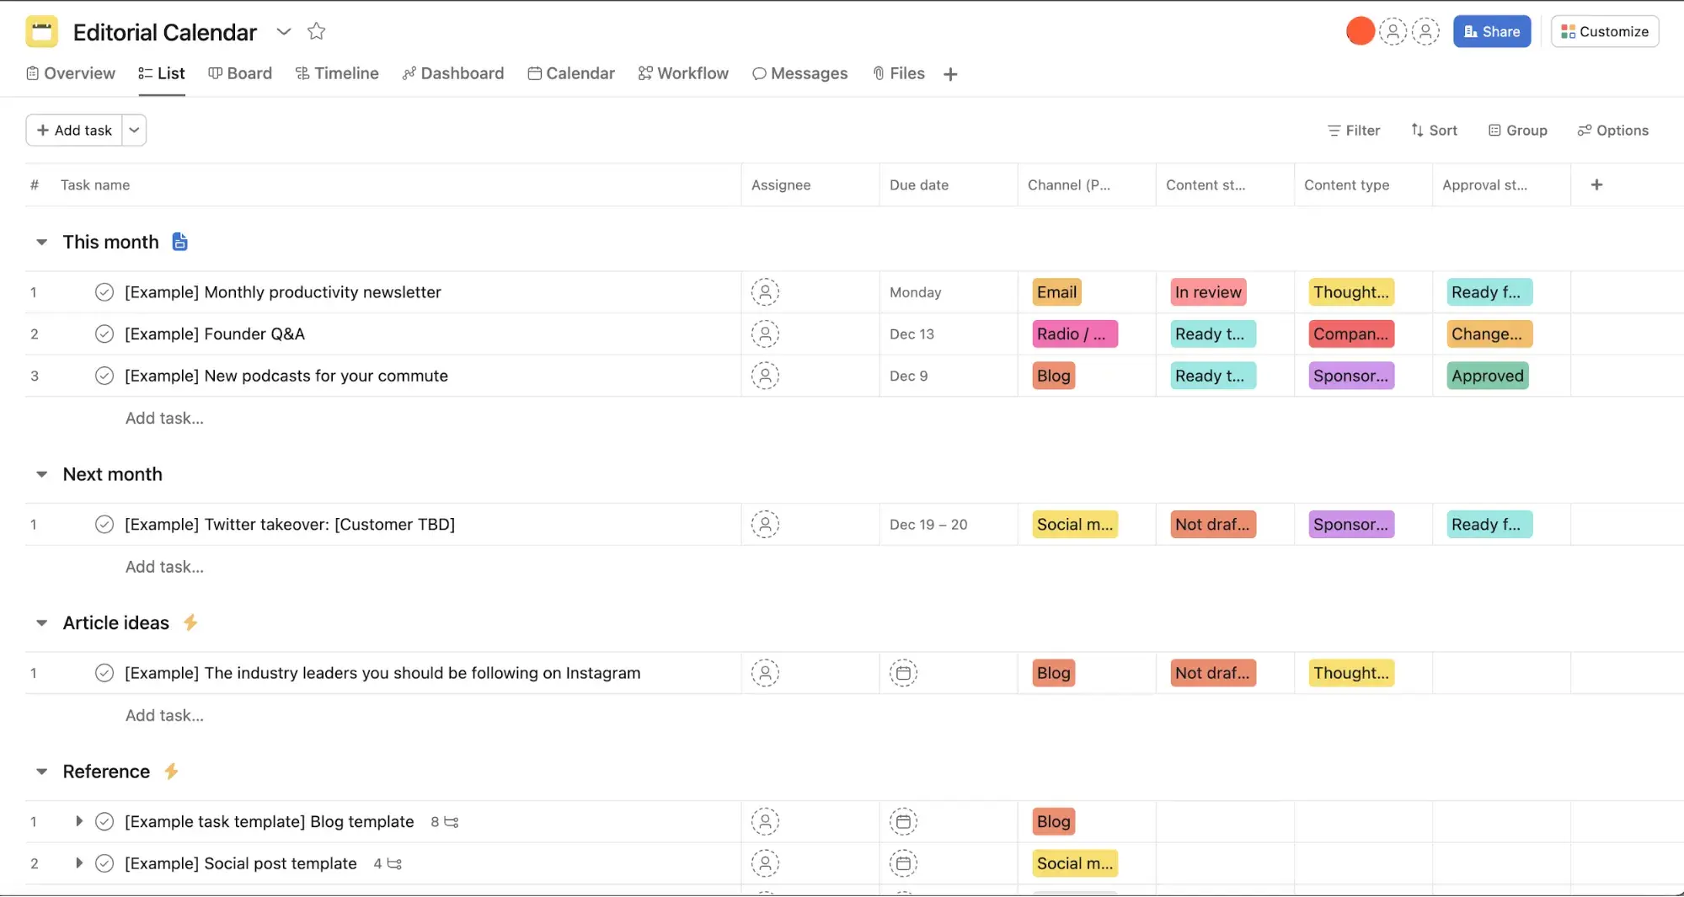Image resolution: width=1684 pixels, height=897 pixels.
Task: Open the document icon next to This month
Action: (179, 242)
